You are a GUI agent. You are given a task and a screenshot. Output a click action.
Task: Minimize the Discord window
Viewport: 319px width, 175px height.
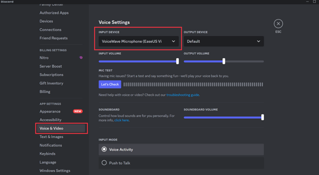click(308, 2)
